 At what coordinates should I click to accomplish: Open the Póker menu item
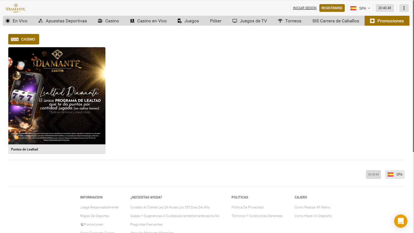[216, 21]
